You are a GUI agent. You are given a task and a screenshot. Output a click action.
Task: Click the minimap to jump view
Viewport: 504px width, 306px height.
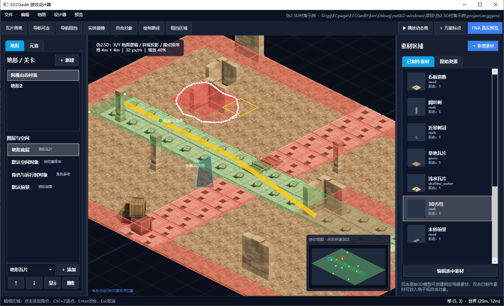click(348, 267)
